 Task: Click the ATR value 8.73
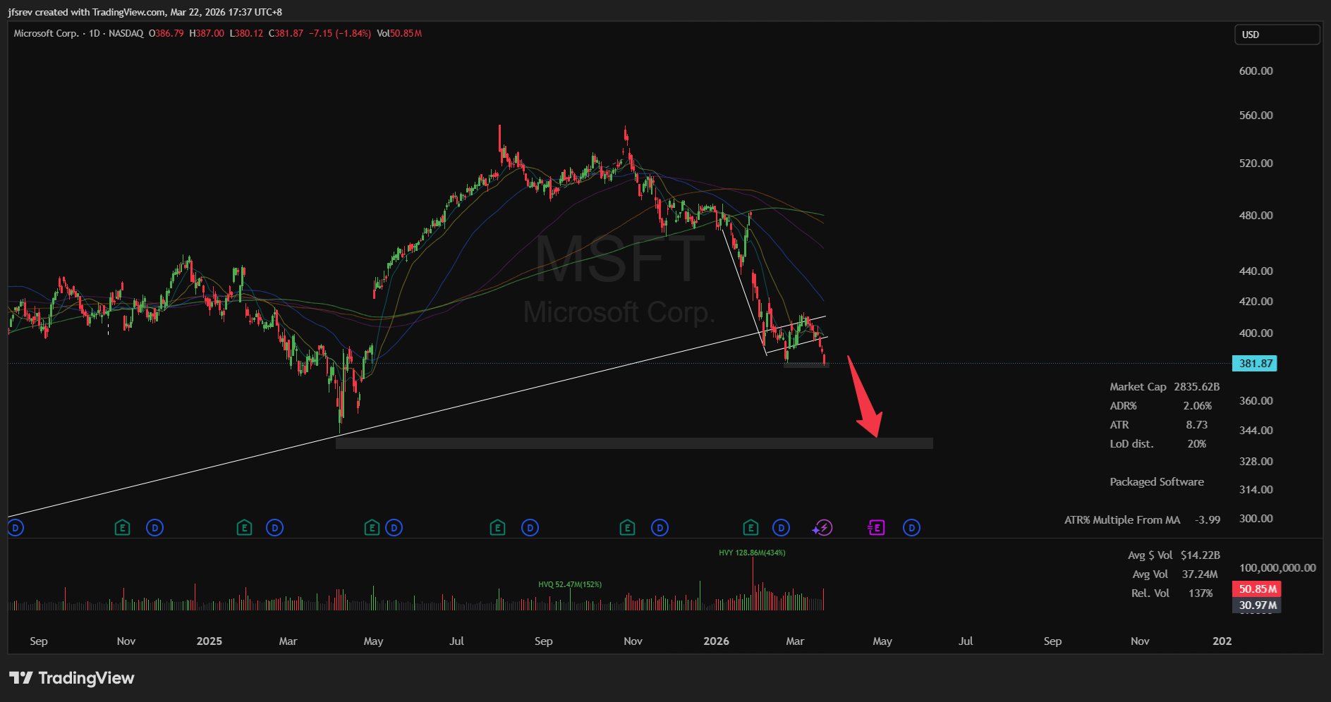click(1197, 425)
